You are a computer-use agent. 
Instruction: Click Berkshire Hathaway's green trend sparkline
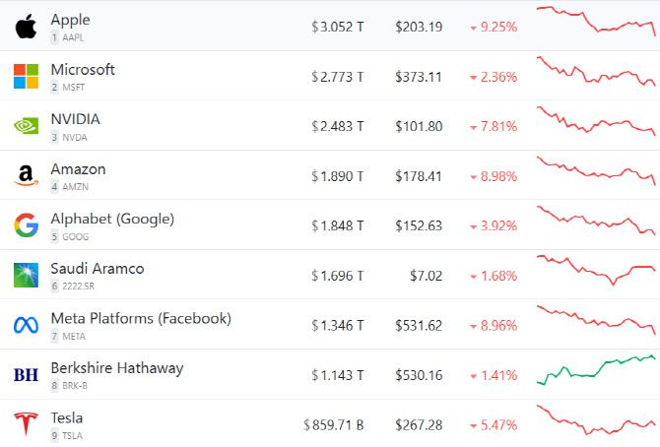596,369
